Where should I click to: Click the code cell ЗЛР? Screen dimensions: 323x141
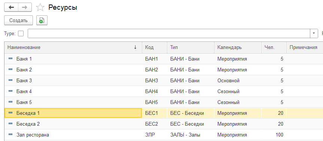[150, 135]
